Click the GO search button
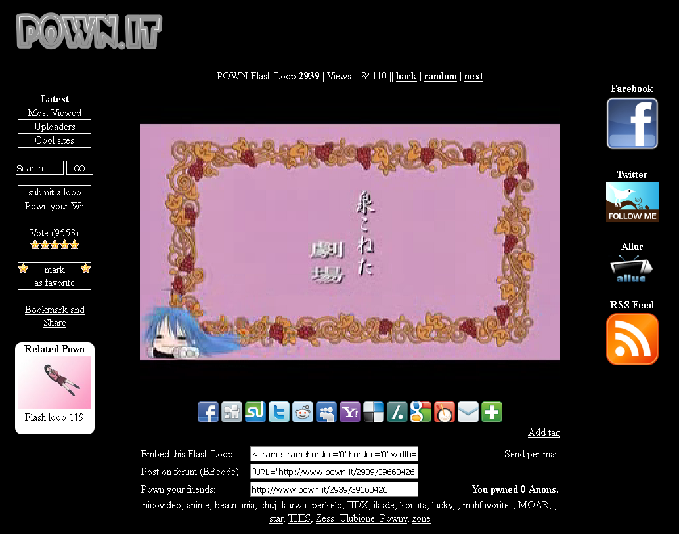The height and width of the screenshot is (534, 679). coord(79,168)
